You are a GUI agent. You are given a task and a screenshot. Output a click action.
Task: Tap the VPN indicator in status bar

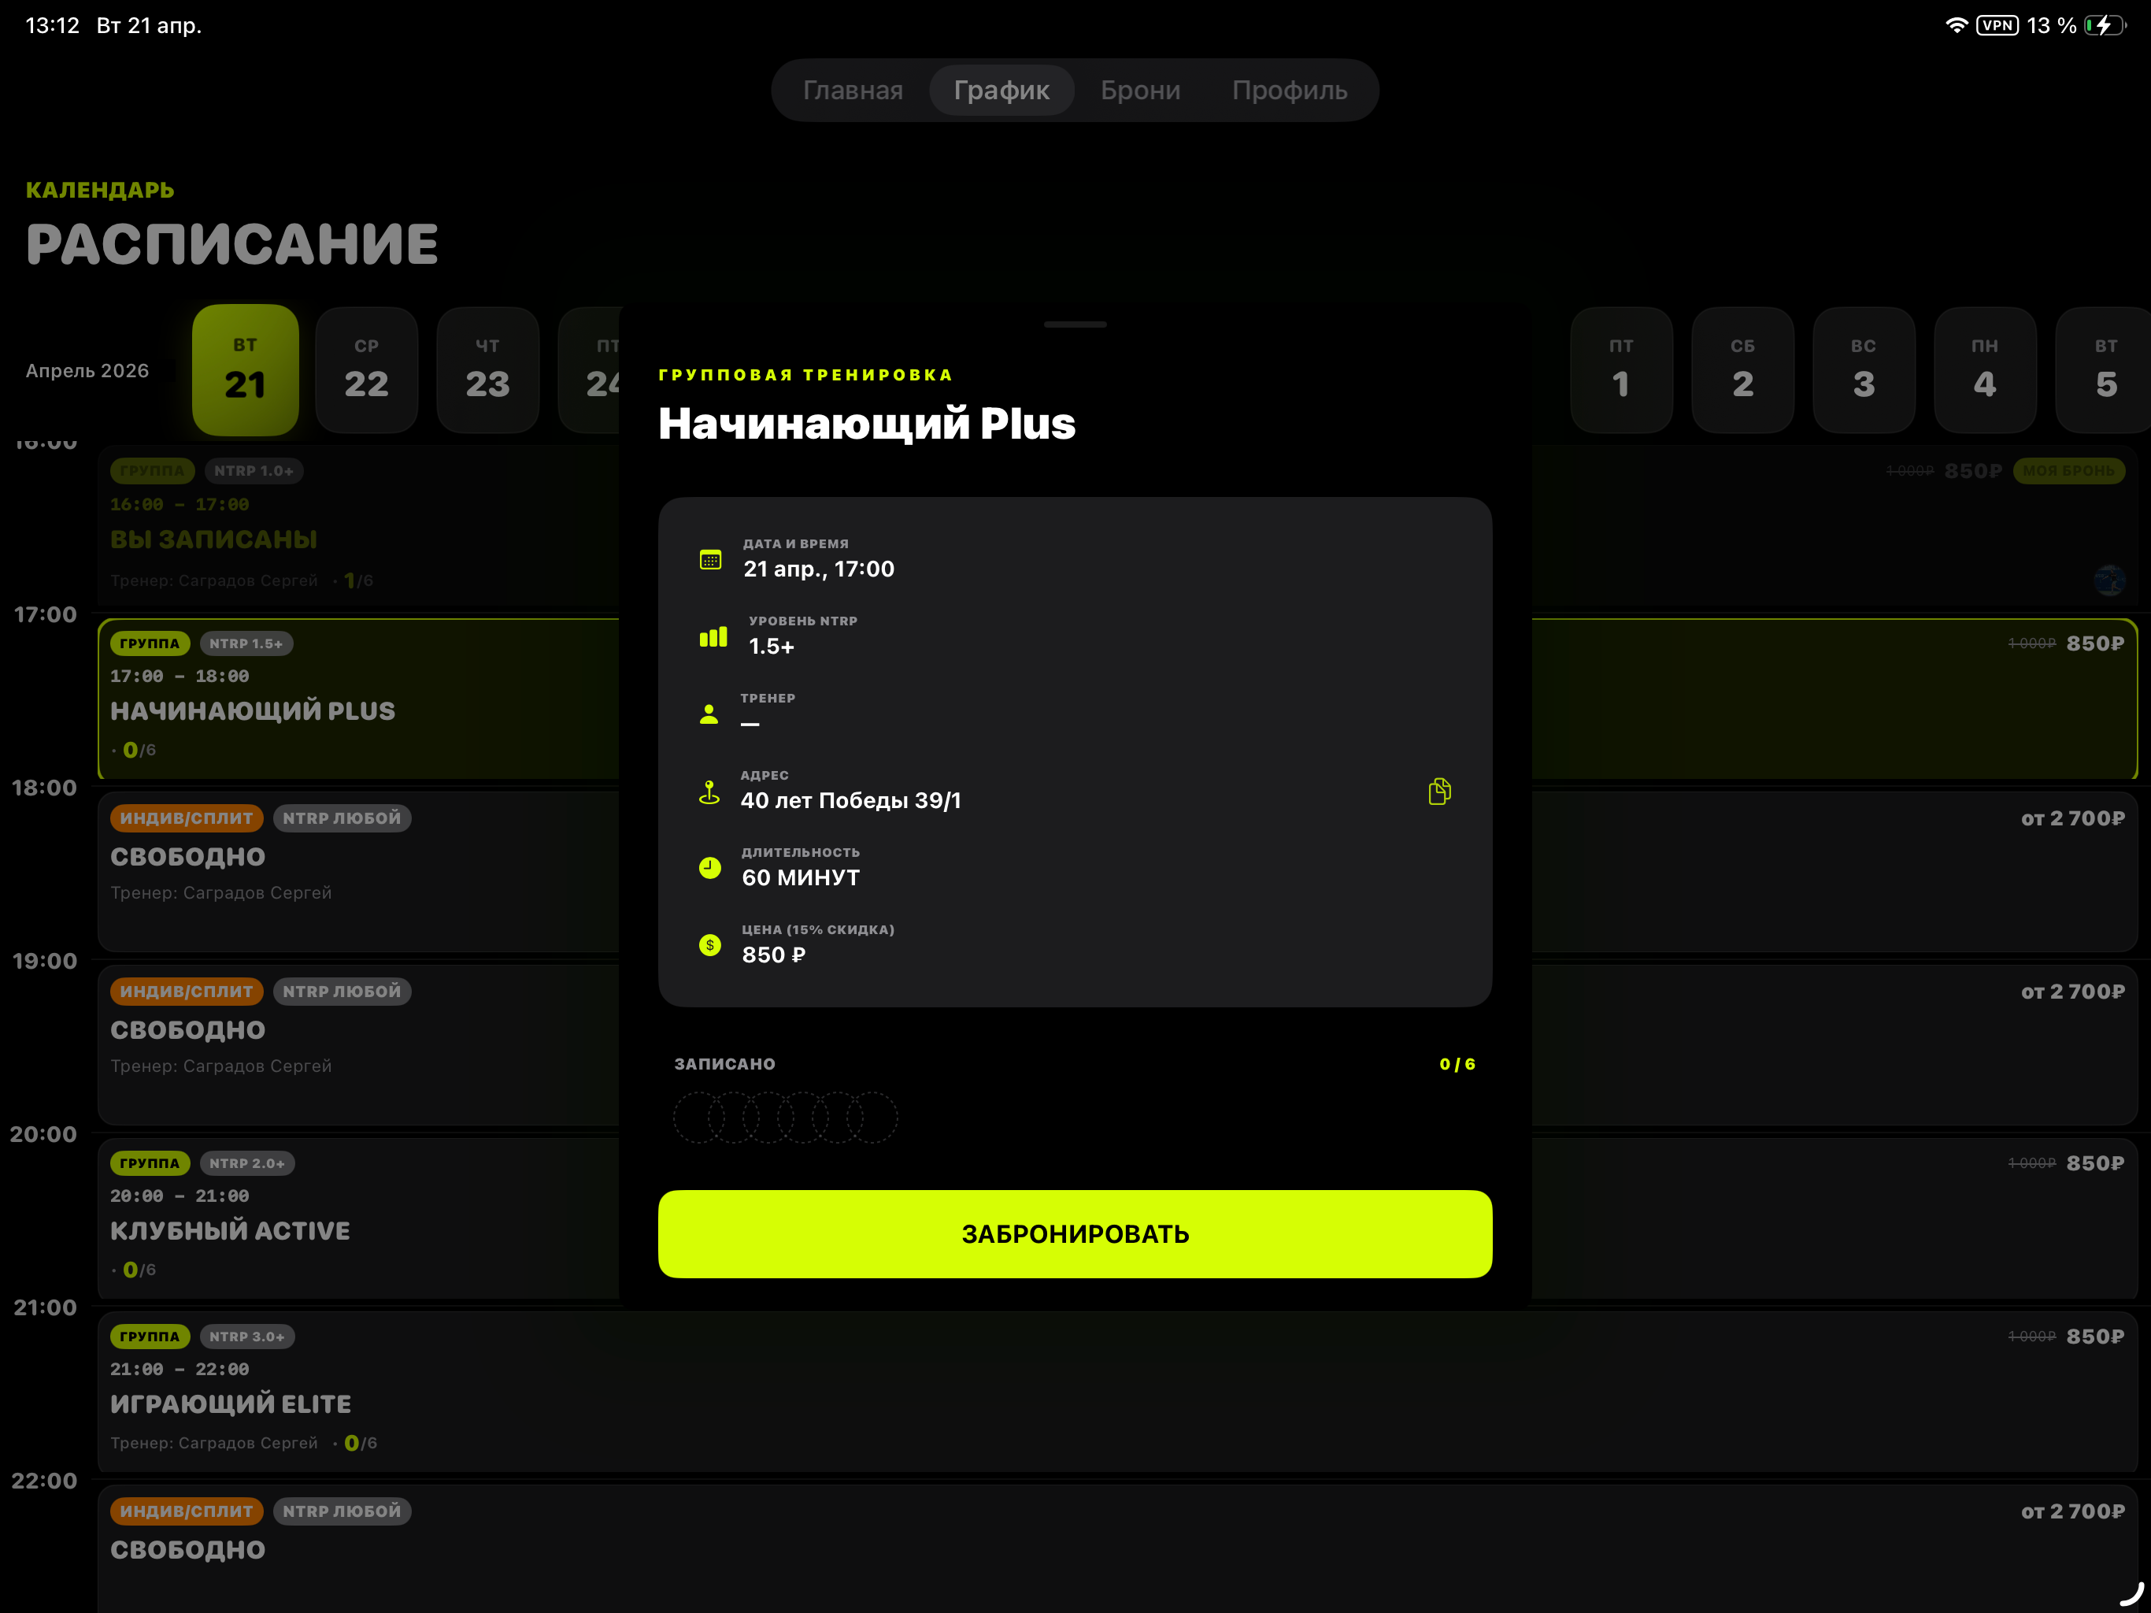[x=1997, y=25]
